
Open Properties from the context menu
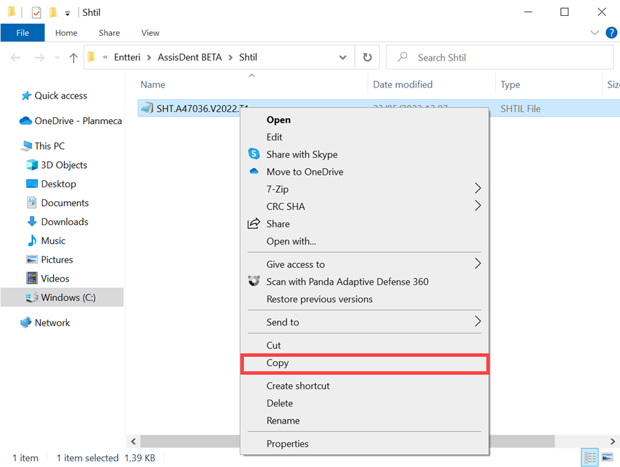point(364,444)
